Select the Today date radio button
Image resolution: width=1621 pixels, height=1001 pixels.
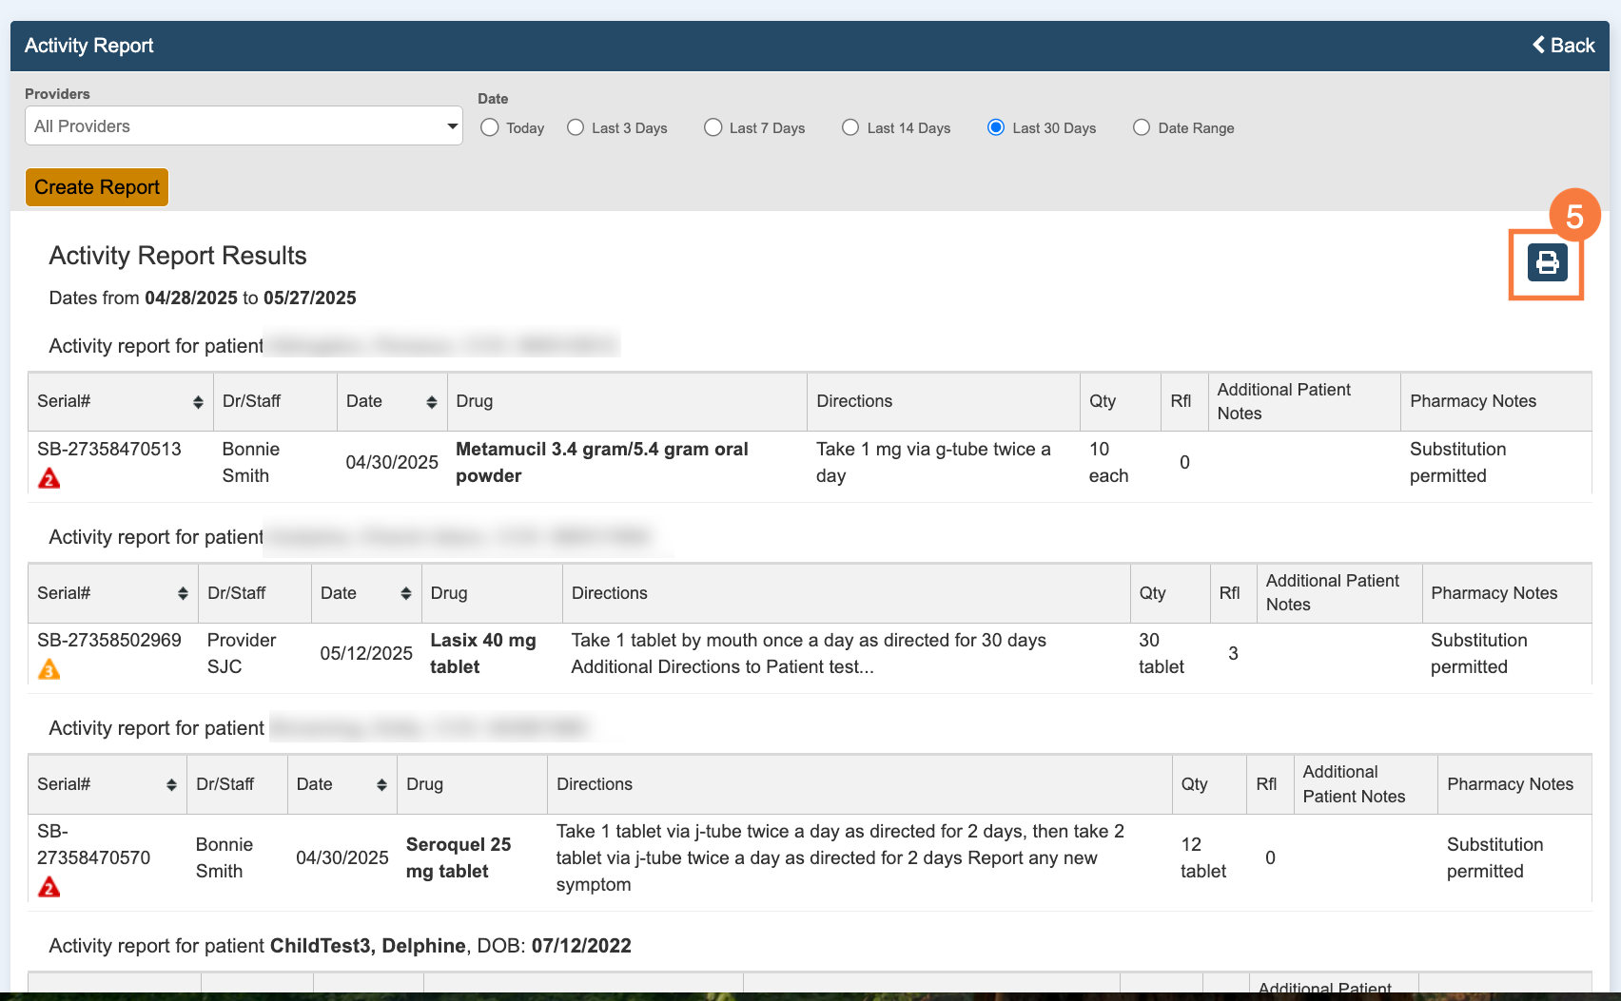(490, 127)
